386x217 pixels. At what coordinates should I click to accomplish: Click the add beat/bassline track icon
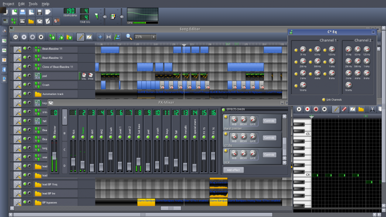click(x=53, y=37)
